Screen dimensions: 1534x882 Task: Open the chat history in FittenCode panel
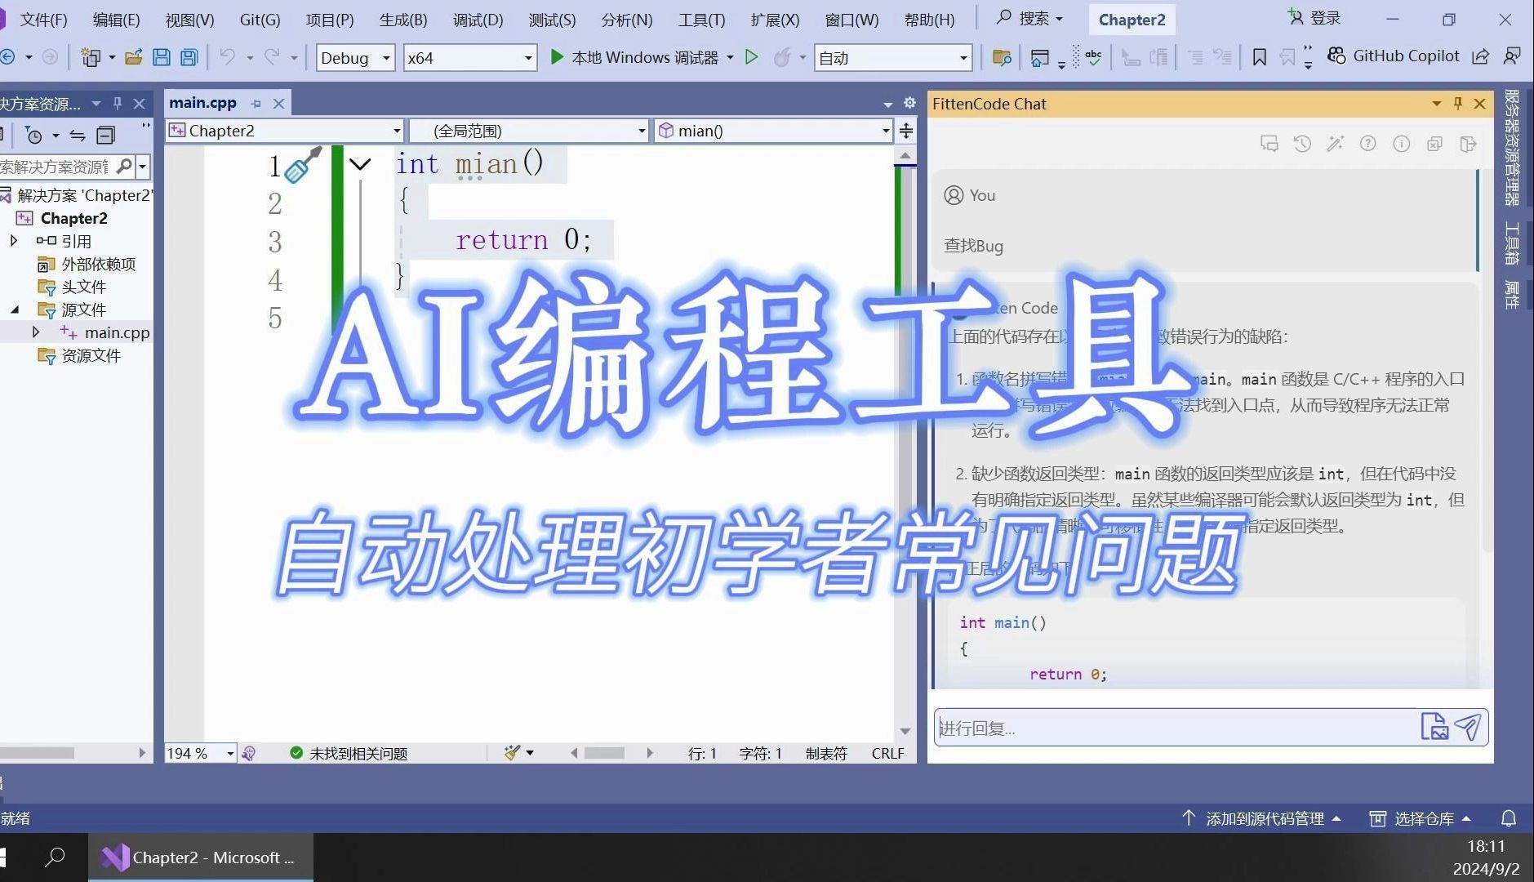point(1301,144)
